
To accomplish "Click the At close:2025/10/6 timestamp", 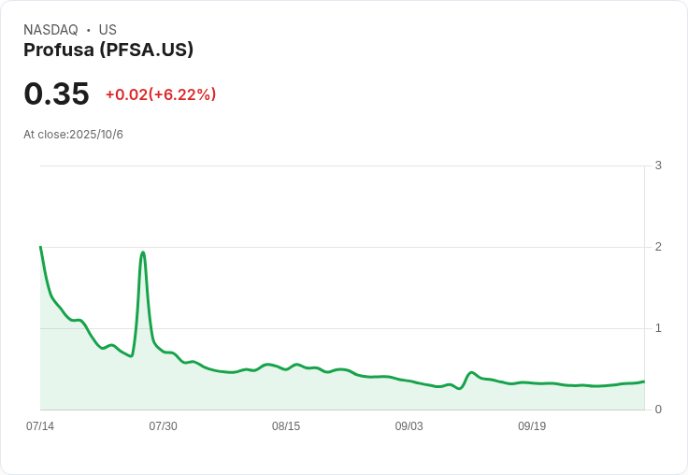I will coord(73,135).
